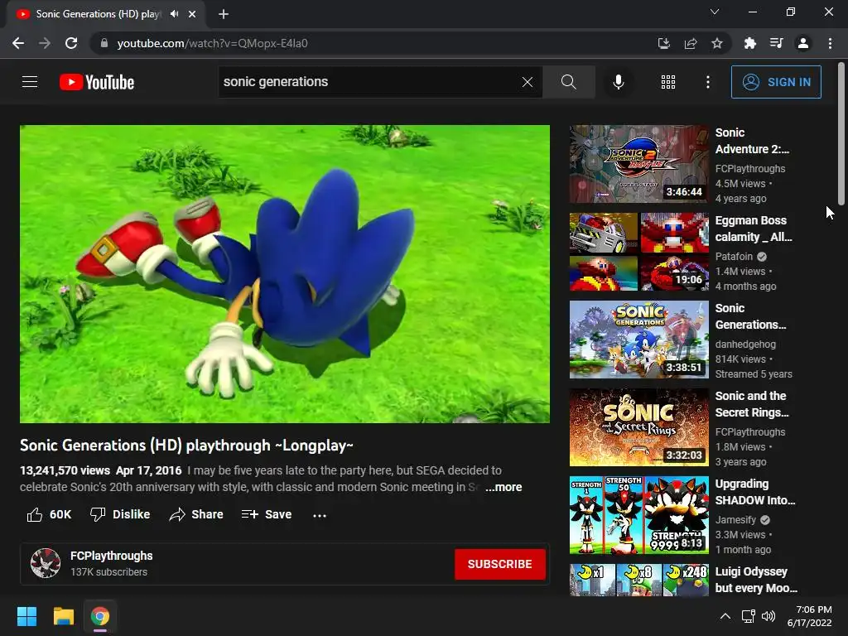The width and height of the screenshot is (848, 636).
Task: Open Eggman Boss calamity video thumbnail
Action: point(638,252)
